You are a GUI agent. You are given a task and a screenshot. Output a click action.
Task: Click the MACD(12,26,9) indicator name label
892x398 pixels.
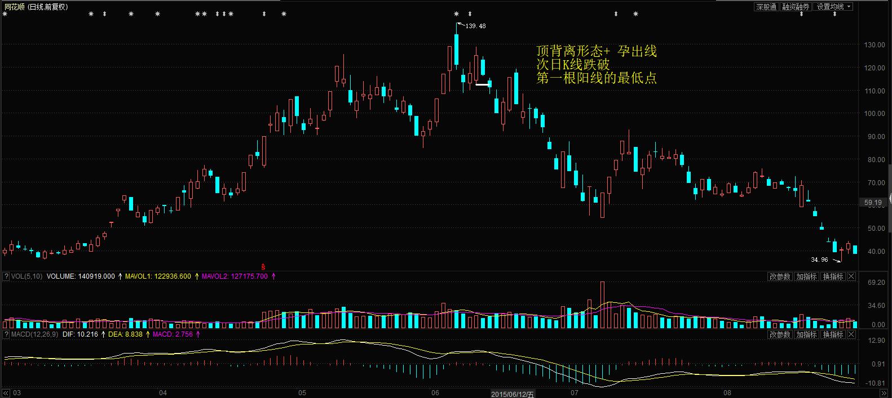pos(35,334)
